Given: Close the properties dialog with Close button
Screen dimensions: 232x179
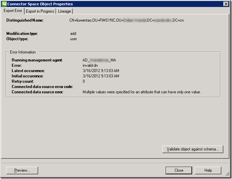Looking at the screenshot, I should [179, 170].
